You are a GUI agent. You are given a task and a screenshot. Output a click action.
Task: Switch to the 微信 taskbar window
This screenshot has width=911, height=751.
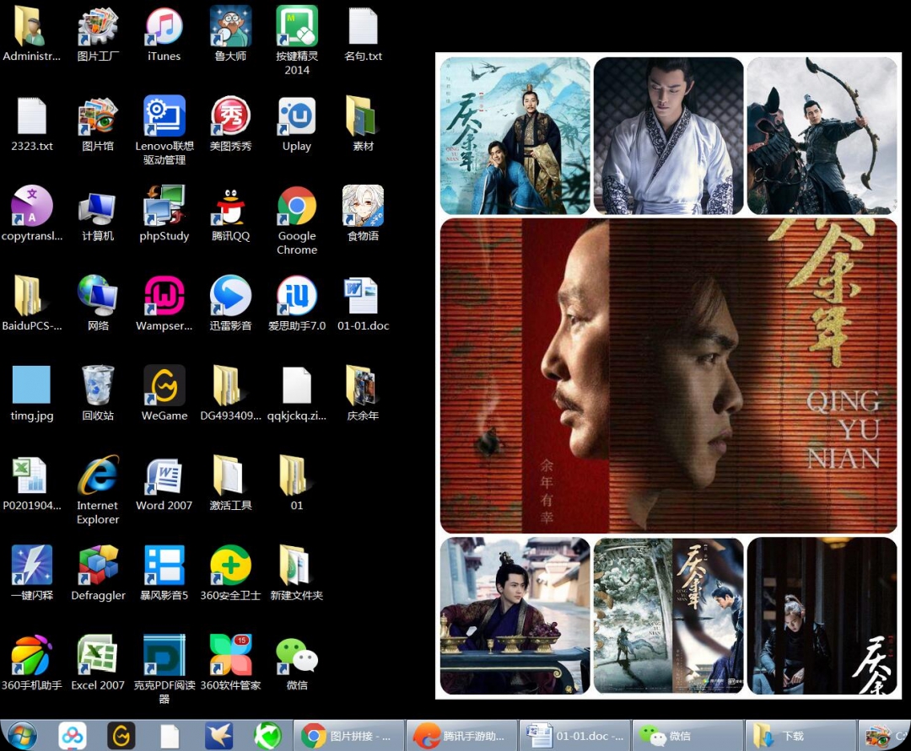687,736
